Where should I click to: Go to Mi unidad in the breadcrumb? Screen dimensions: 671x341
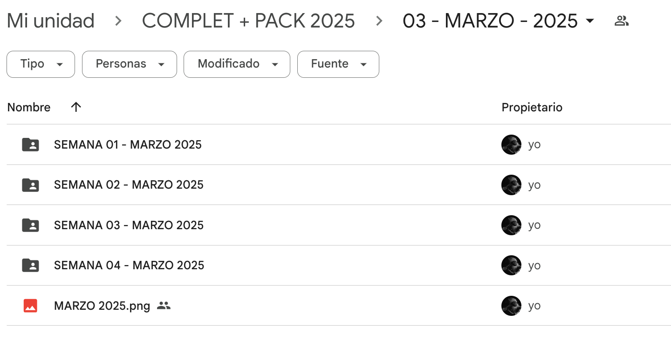pos(50,21)
